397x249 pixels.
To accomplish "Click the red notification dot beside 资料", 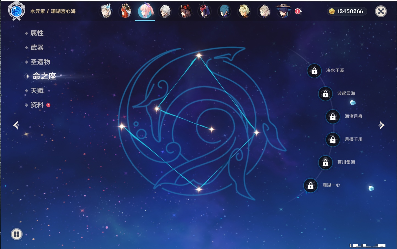I will (48, 105).
